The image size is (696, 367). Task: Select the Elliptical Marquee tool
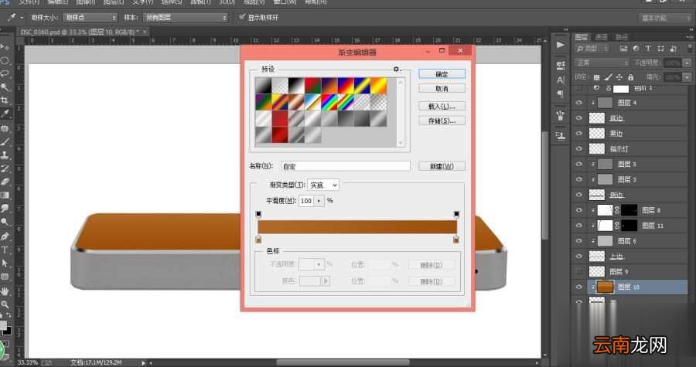tap(5, 60)
